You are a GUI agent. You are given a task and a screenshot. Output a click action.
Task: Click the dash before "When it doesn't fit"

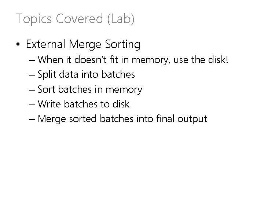click(x=31, y=60)
